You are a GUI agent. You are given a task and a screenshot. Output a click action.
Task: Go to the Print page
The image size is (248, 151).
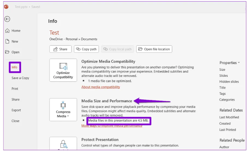point(15,89)
